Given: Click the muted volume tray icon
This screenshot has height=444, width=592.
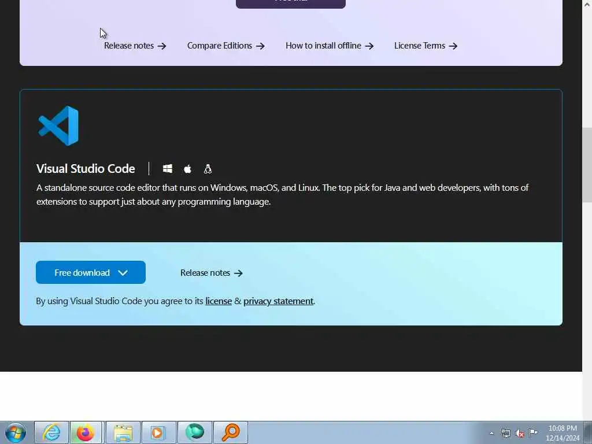Looking at the screenshot, I should tap(520, 433).
